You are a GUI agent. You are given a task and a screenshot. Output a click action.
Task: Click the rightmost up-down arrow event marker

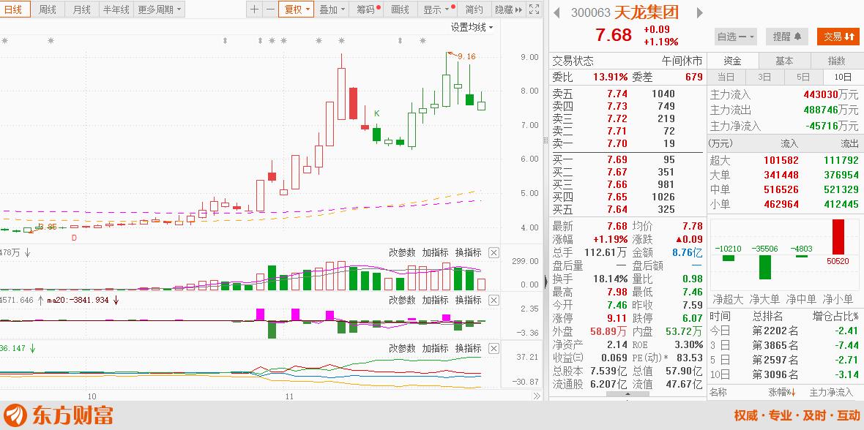point(400,40)
